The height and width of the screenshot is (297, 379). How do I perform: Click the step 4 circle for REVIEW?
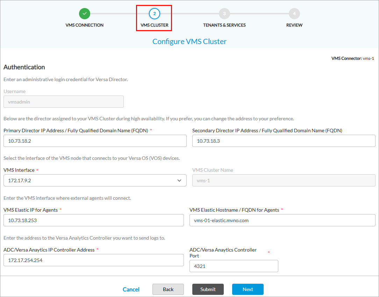click(294, 14)
